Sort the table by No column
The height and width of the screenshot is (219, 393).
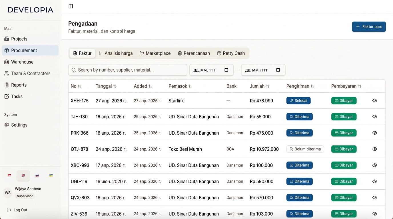[76, 86]
